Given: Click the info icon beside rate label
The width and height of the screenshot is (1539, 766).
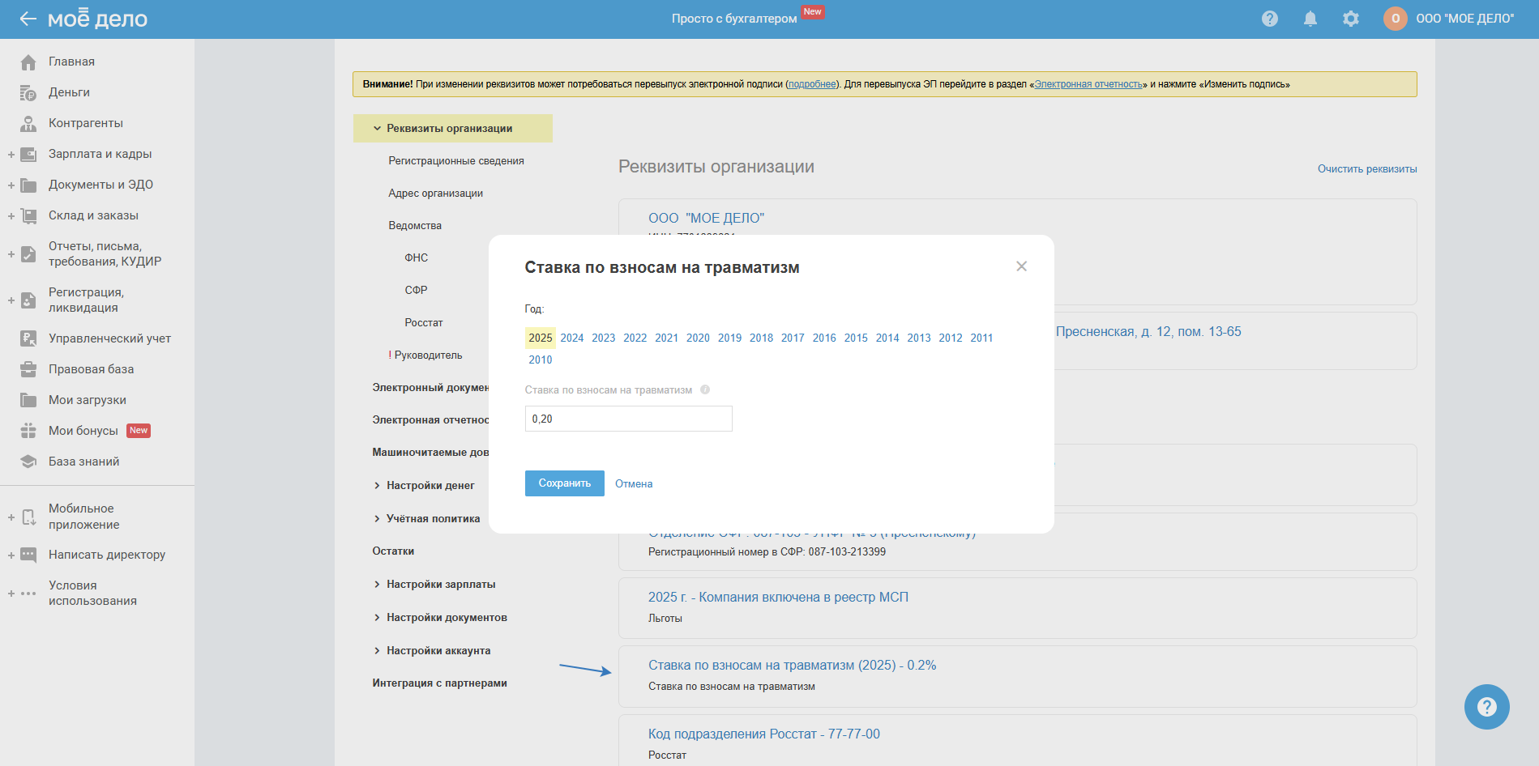Looking at the screenshot, I should pos(705,389).
